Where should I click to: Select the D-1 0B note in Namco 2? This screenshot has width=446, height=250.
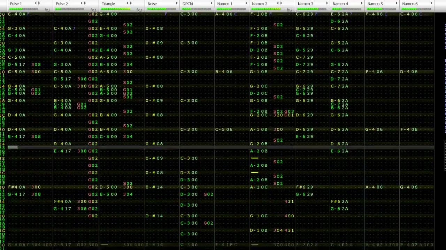[259, 230]
